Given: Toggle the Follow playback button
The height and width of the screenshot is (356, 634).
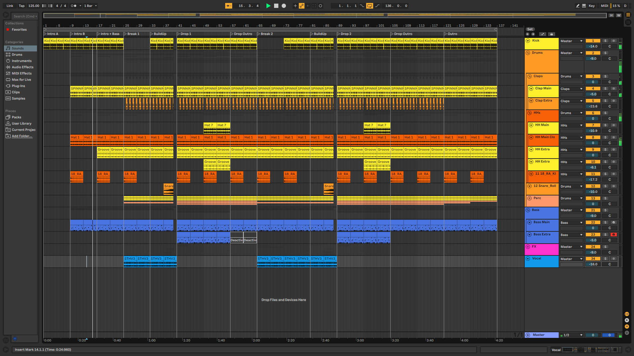Looking at the screenshot, I should [x=229, y=6].
